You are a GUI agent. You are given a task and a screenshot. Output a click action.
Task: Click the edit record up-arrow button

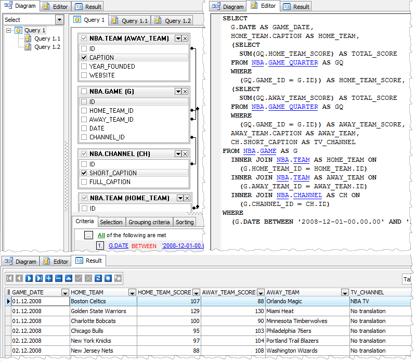[69, 278]
